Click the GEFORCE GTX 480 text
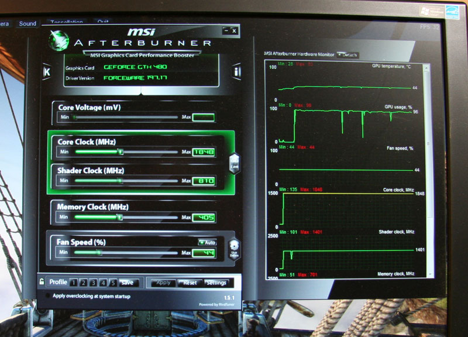 click(x=135, y=67)
